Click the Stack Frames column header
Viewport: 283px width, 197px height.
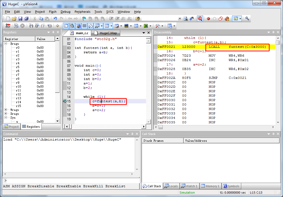[163, 141]
